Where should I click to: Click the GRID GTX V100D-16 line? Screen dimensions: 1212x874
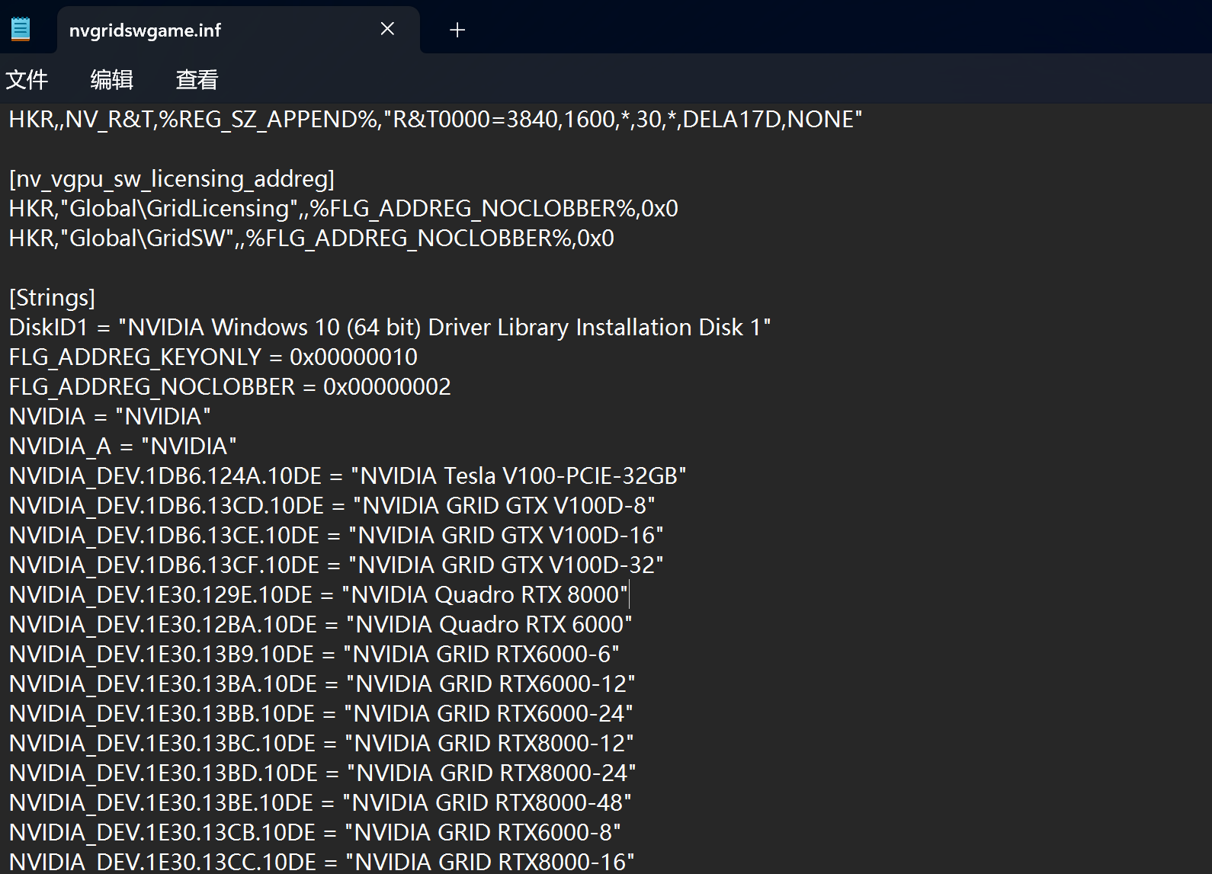[x=336, y=536]
